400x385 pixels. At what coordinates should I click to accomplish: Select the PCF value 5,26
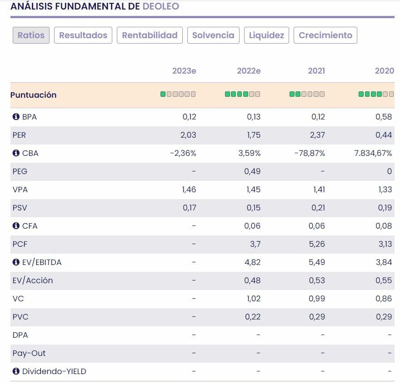317,244
